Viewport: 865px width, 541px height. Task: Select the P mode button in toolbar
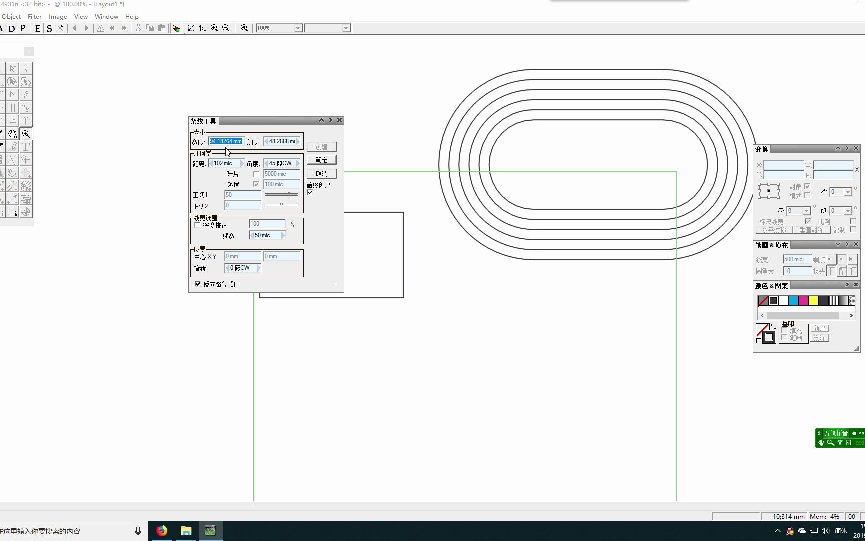[x=23, y=28]
